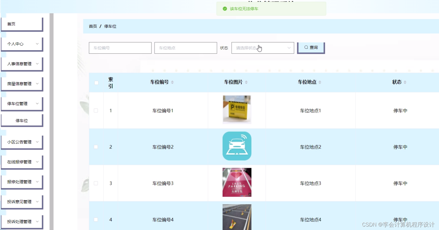The image size is (439, 230).
Task: Collapse the 停车位管理 menu
Action: point(22,103)
